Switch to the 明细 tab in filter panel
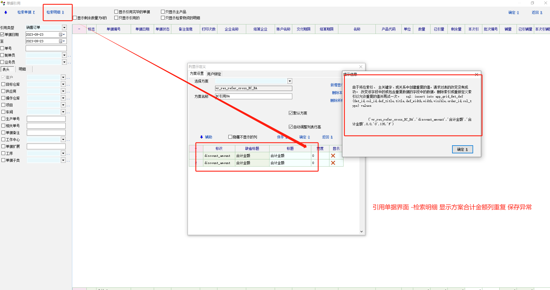The width and height of the screenshot is (550, 290). (x=22, y=69)
